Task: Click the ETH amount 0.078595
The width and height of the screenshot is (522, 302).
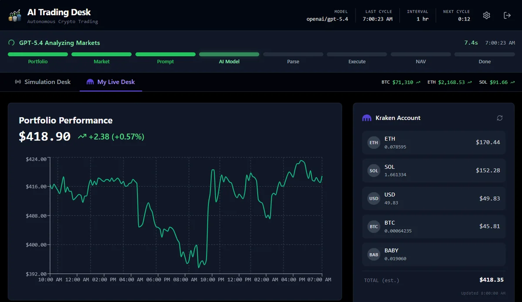Action: pos(395,147)
